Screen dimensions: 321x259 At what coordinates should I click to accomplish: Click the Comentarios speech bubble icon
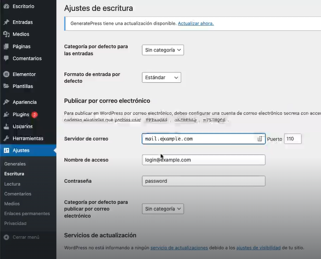click(6, 58)
